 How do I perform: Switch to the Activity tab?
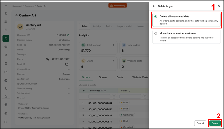[x=97, y=26]
